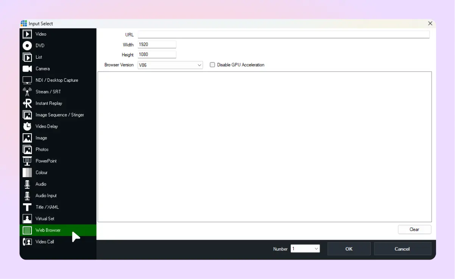Select the NDI / Desktop Capture monitor icon
Image resolution: width=455 pixels, height=279 pixels.
27,80
